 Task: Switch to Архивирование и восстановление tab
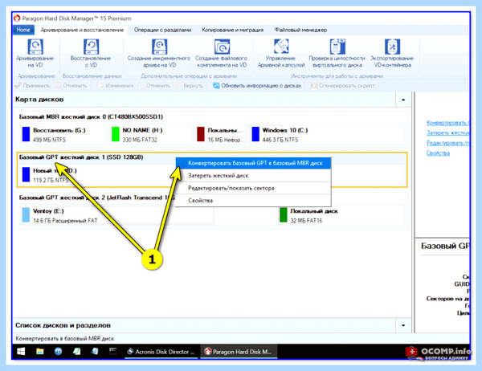click(82, 30)
